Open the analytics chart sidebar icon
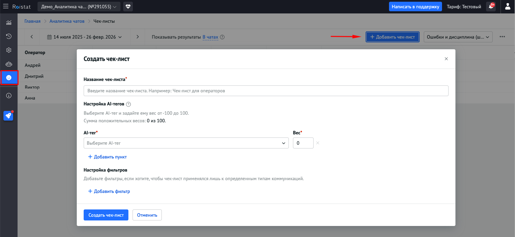Viewport: 515px width, 237px height. (x=9, y=23)
